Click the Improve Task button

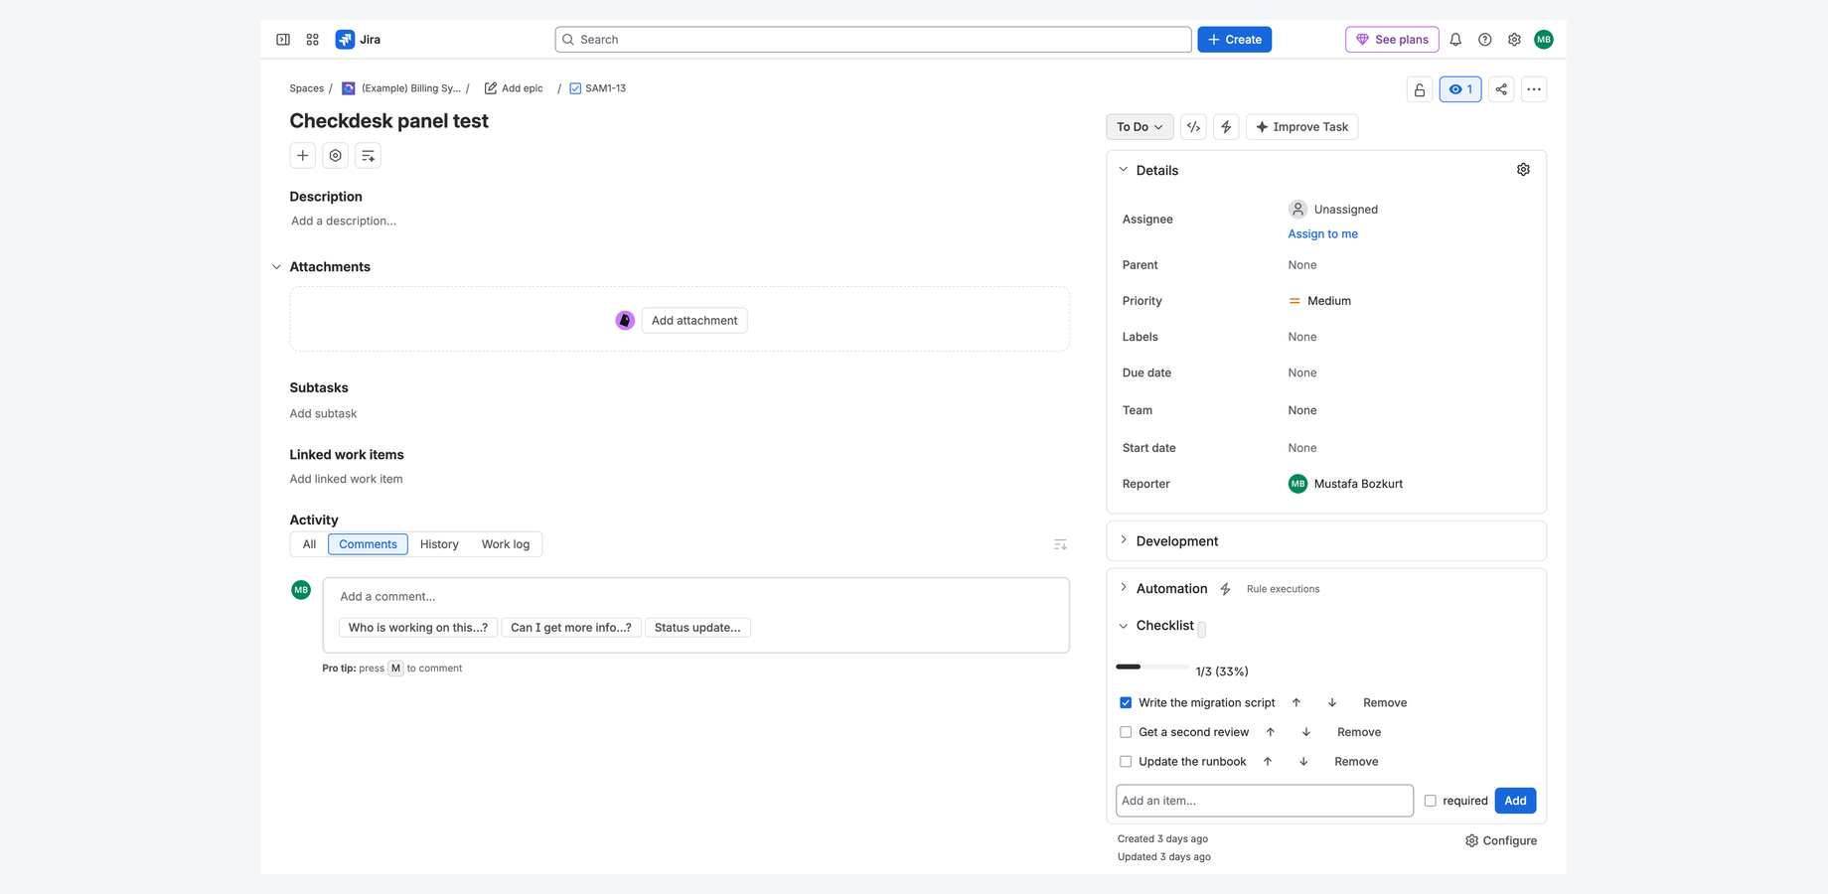click(1301, 127)
